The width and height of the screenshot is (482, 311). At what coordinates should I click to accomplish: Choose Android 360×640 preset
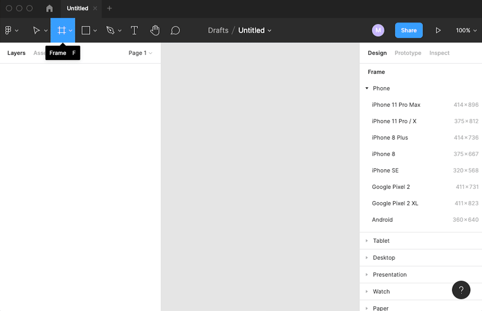point(421,220)
